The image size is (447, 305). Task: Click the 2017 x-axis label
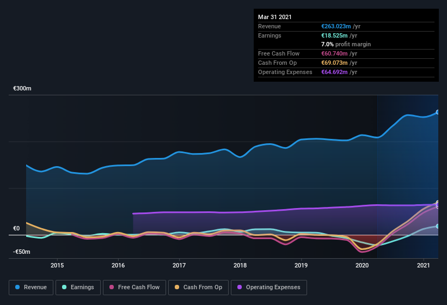(x=179, y=265)
